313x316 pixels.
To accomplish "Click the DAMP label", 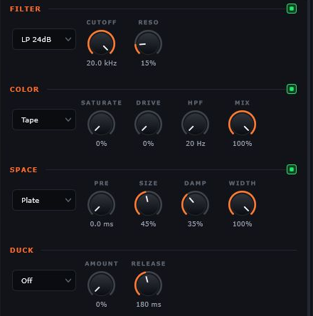I will click(196, 183).
